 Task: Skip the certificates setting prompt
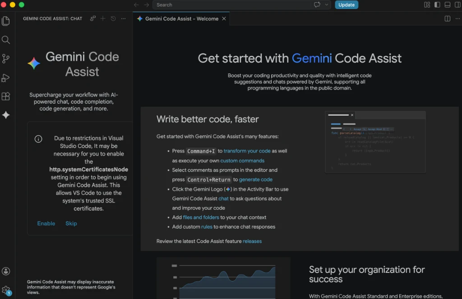(71, 223)
